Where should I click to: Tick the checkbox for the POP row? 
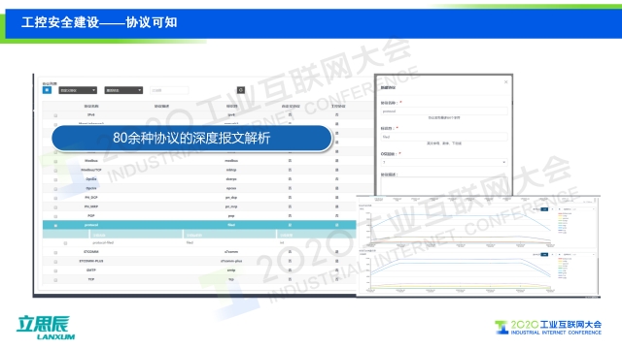click(55, 216)
